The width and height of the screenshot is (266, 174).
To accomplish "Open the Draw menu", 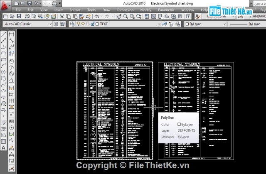I will click(106, 10).
